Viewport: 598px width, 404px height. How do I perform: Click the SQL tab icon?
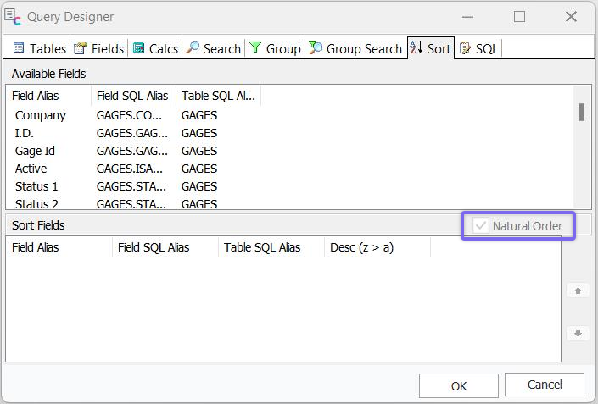465,48
